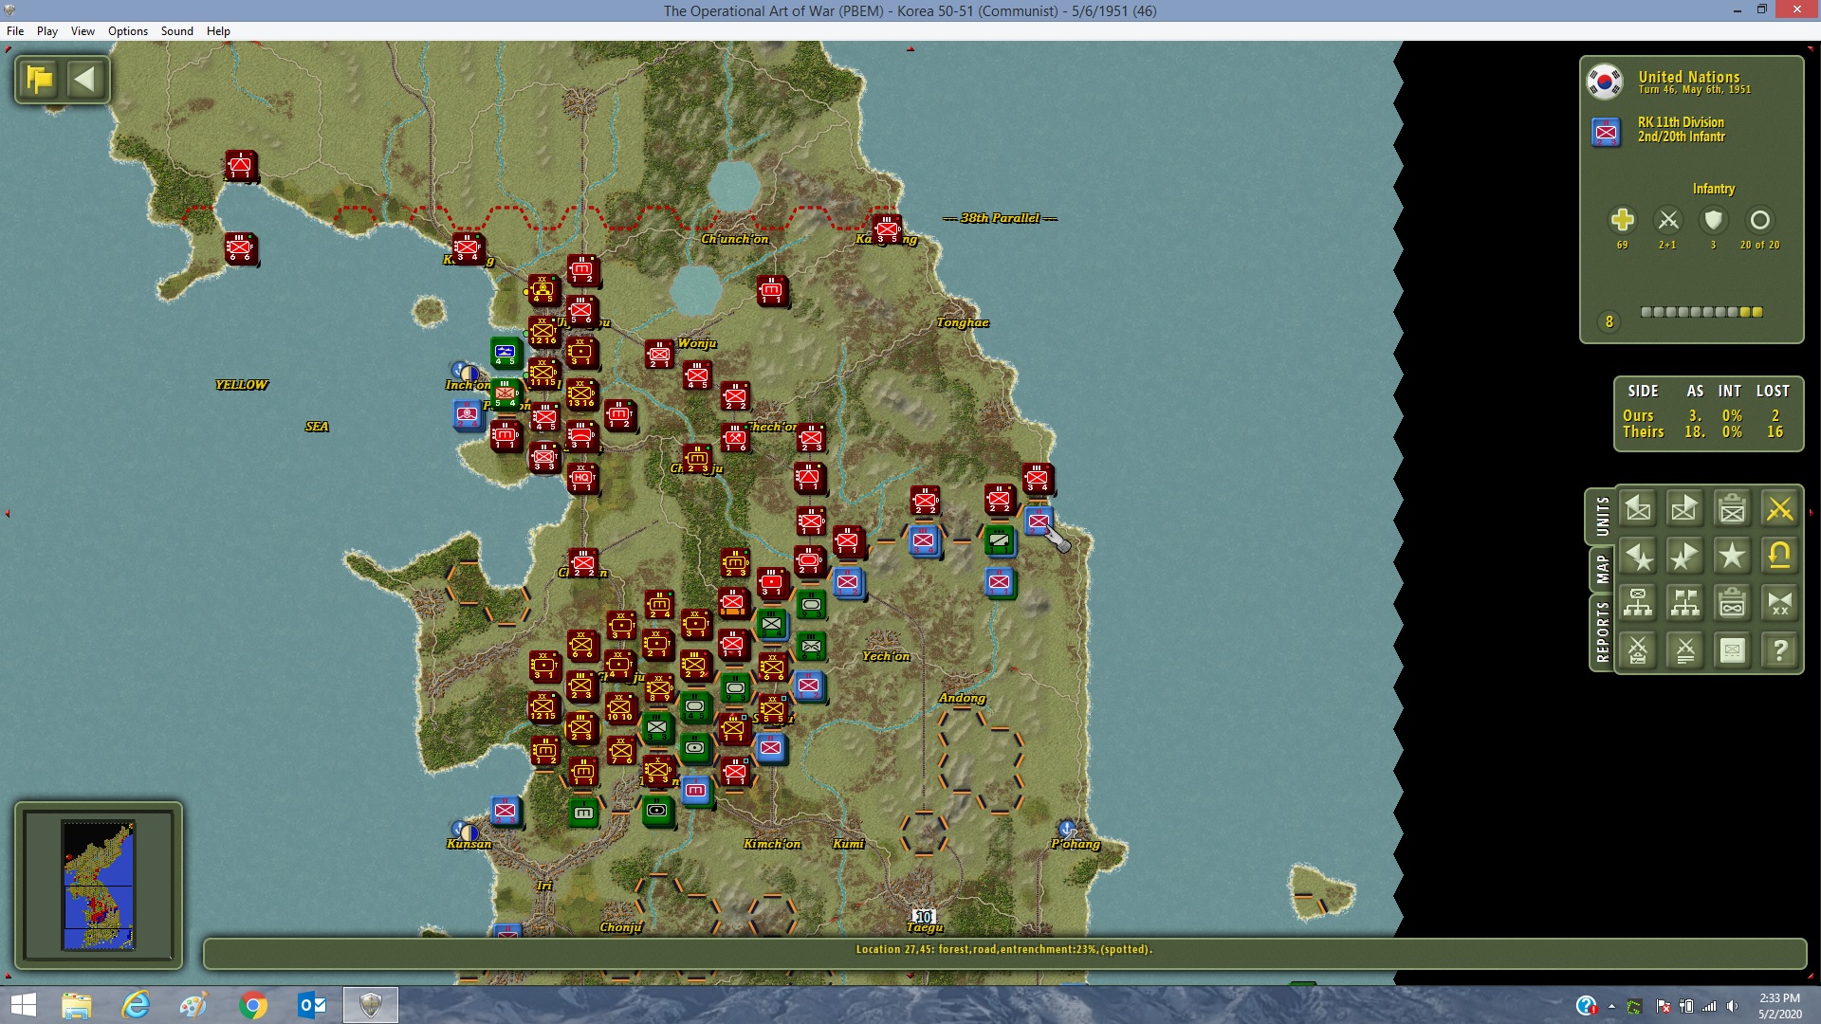Select next formation star button

1684,557
